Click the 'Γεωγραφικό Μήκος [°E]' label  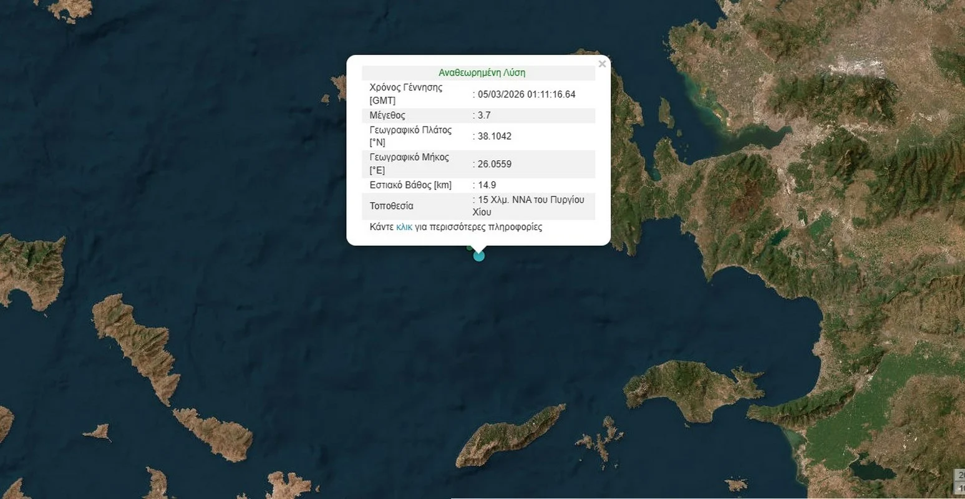click(409, 163)
